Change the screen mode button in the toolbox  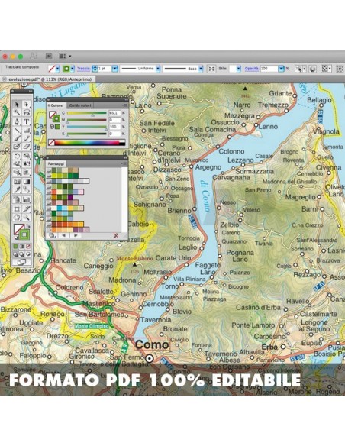pos(21,262)
